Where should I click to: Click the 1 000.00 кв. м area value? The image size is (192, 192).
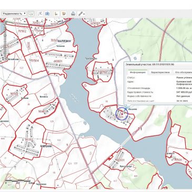[184, 88]
